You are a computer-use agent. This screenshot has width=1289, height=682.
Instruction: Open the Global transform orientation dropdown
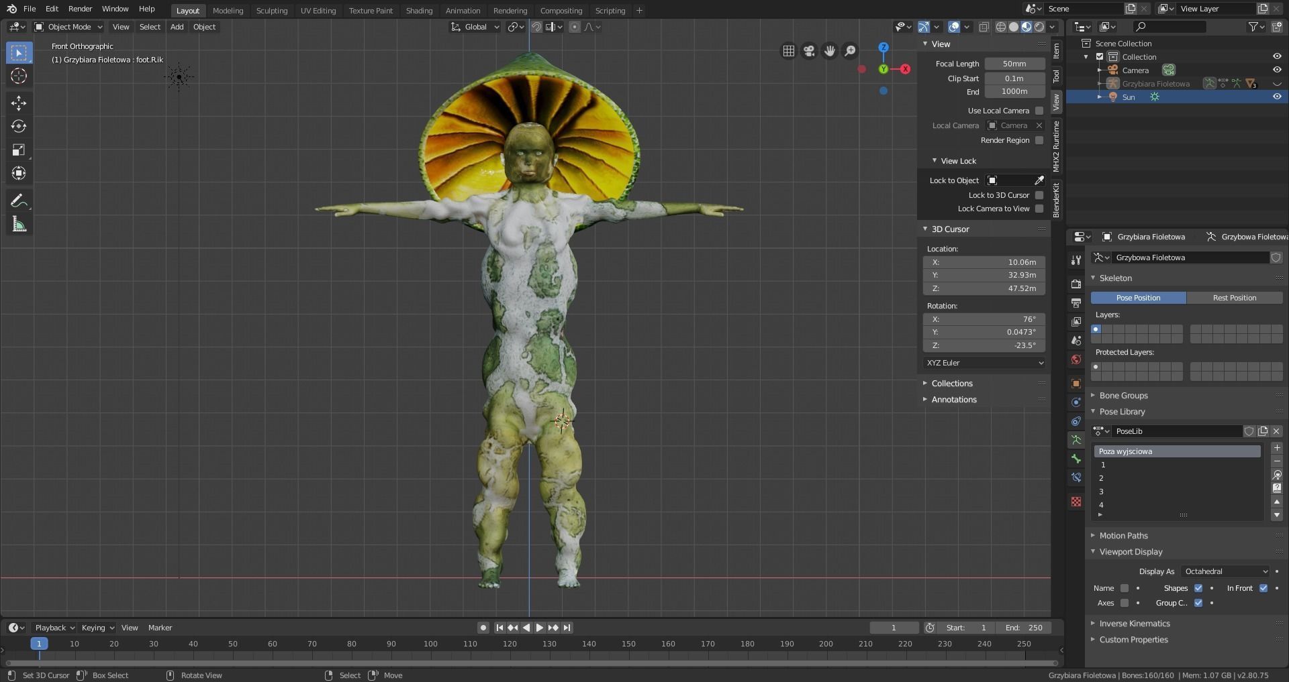(475, 27)
